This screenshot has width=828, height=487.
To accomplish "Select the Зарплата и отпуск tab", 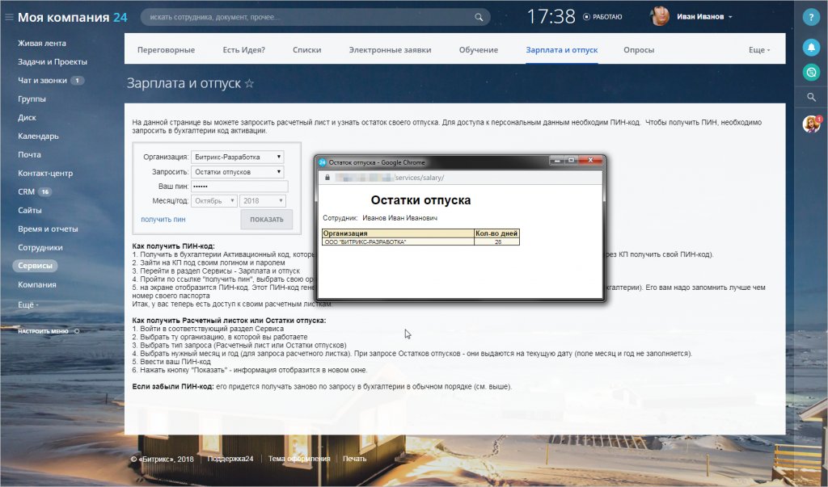I will [x=562, y=50].
